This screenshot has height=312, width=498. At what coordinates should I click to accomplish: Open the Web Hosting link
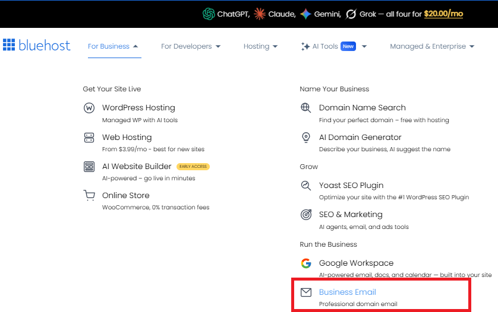[x=127, y=137]
